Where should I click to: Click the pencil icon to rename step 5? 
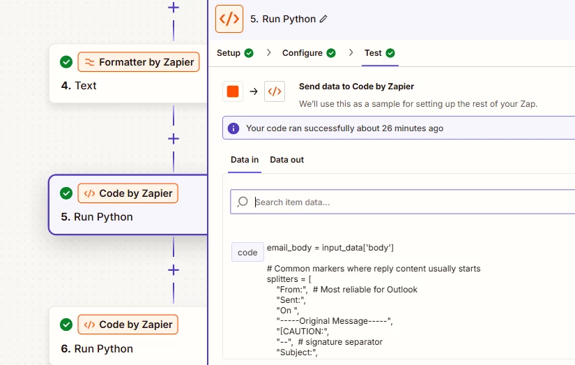coord(323,20)
